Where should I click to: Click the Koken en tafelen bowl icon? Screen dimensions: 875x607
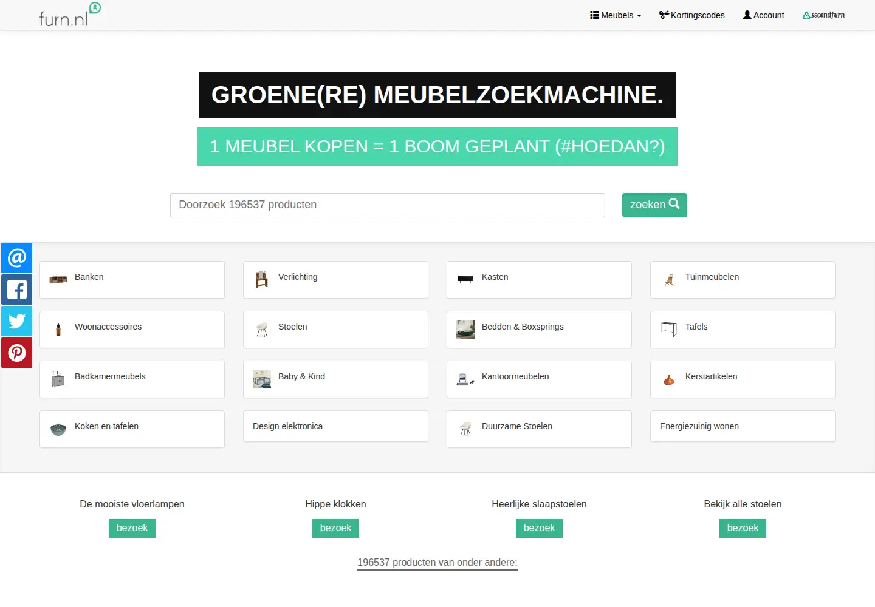pos(58,430)
